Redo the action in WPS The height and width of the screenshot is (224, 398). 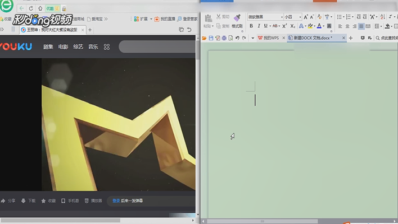[x=244, y=38]
